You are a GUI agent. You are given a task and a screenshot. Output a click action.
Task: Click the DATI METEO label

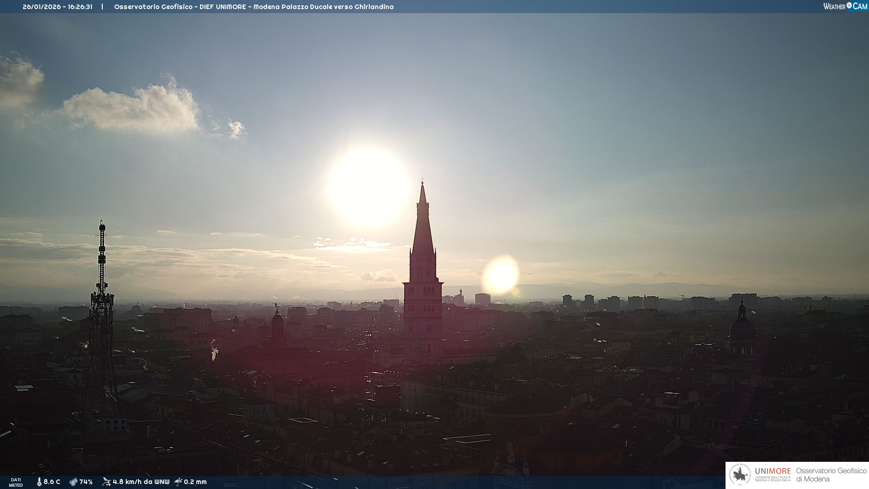coord(16,482)
